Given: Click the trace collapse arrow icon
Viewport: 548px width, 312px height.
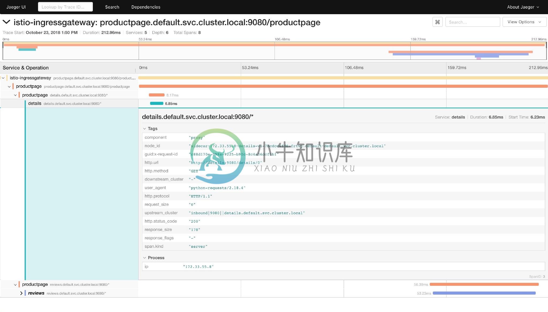Looking at the screenshot, I should pos(6,22).
